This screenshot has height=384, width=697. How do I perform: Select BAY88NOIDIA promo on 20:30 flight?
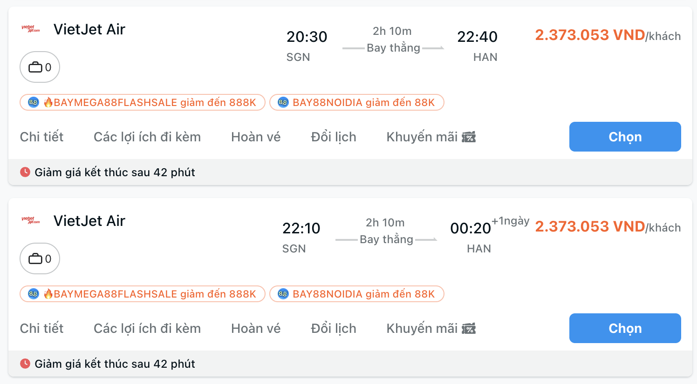(357, 102)
